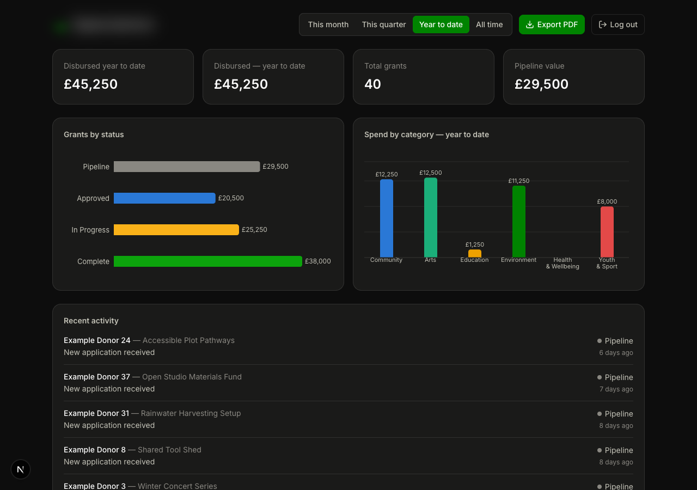Click the Education orange spend bar
This screenshot has height=490, width=697.
tap(475, 254)
